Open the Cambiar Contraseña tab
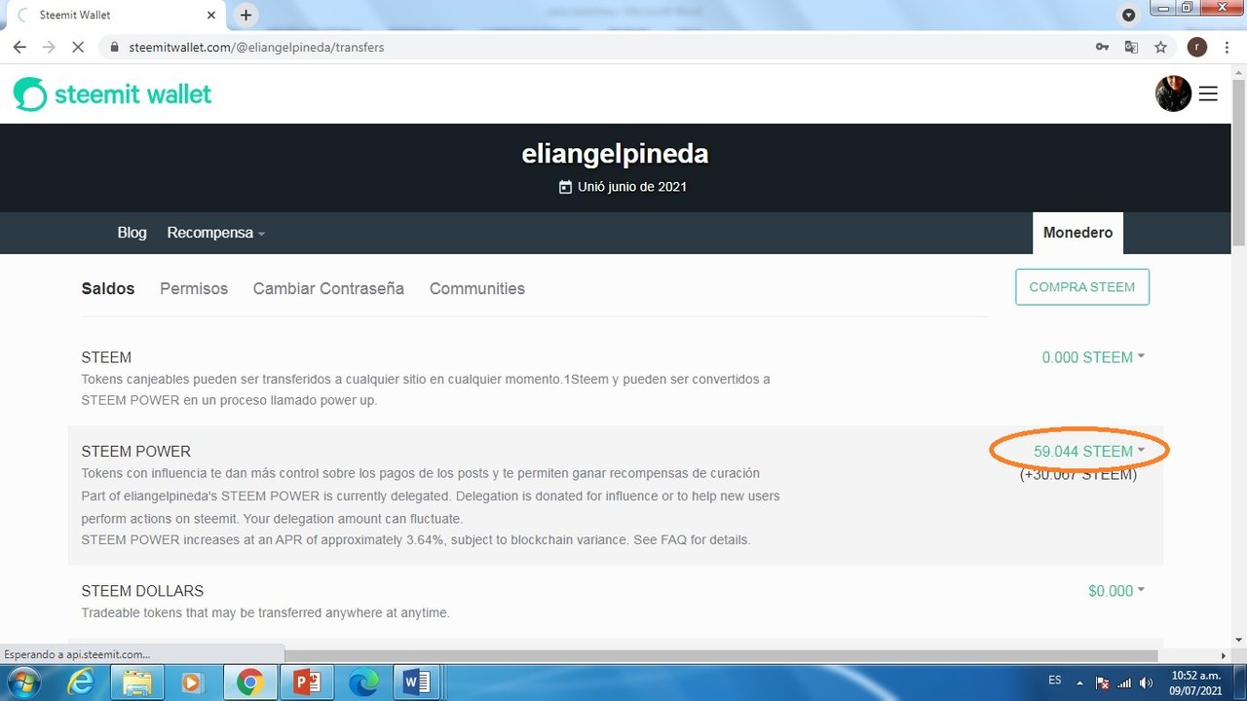This screenshot has width=1247, height=701. (x=328, y=288)
